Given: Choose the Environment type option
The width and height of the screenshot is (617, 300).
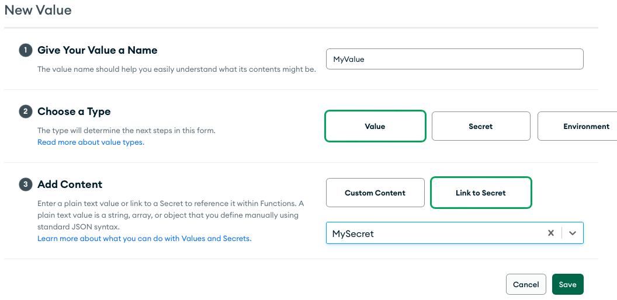Looking at the screenshot, I should [577, 126].
